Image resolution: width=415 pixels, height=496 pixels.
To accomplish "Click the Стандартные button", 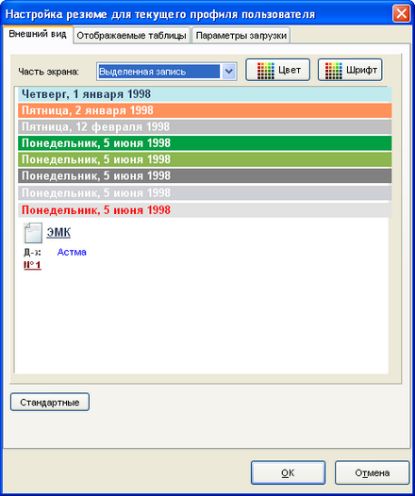I will coord(50,402).
